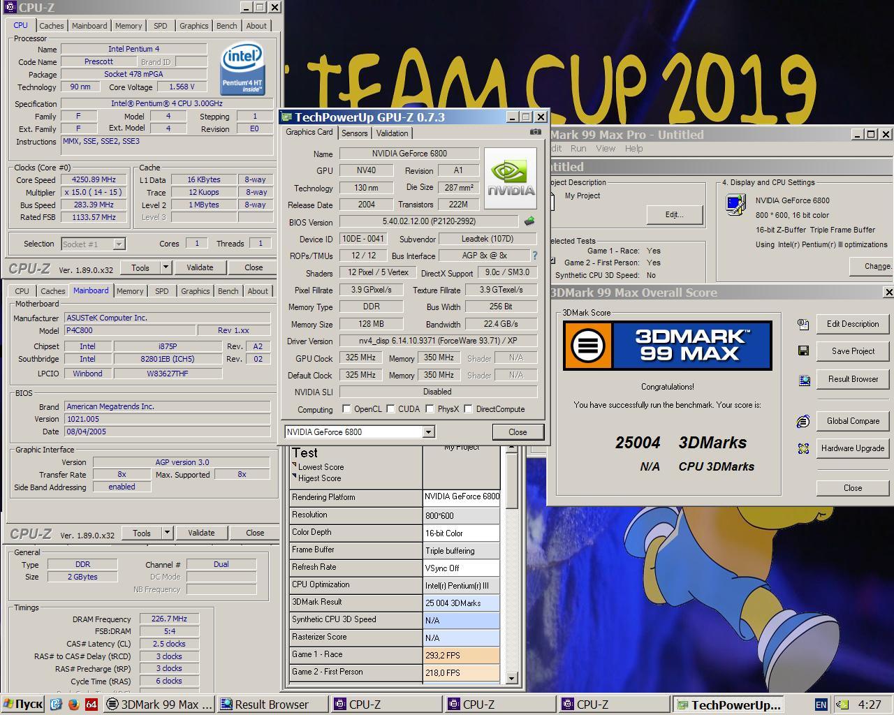Click the Driver Version field in GPU-Z
This screenshot has width=894, height=715.
(x=438, y=341)
